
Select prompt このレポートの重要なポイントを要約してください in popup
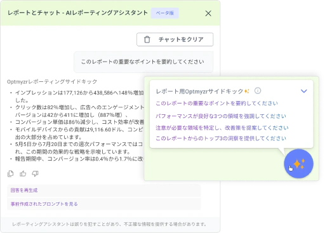pos(216,103)
